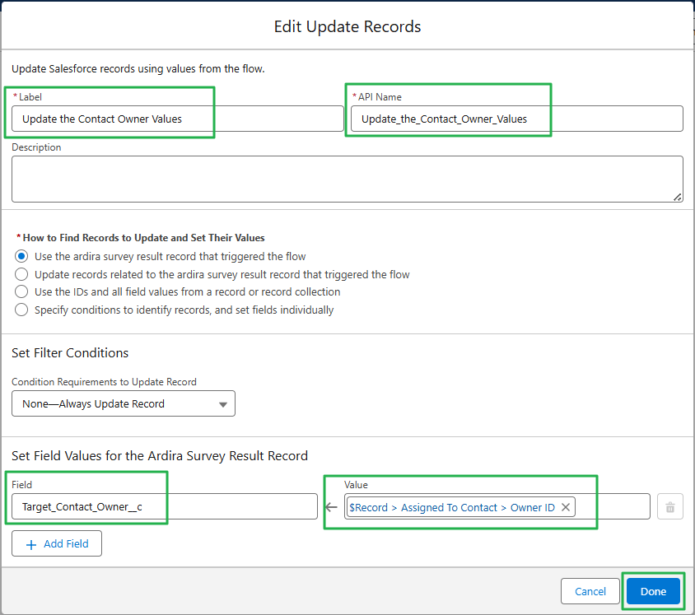Viewport: 695px width, 615px height.
Task: Click into the API Name field
Action: tap(517, 119)
